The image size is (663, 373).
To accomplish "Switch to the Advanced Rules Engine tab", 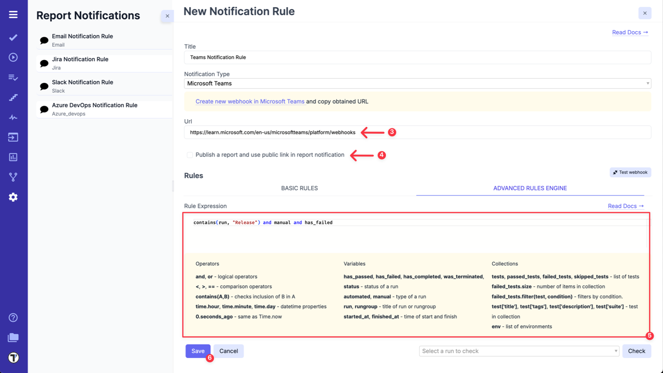I will [x=530, y=188].
